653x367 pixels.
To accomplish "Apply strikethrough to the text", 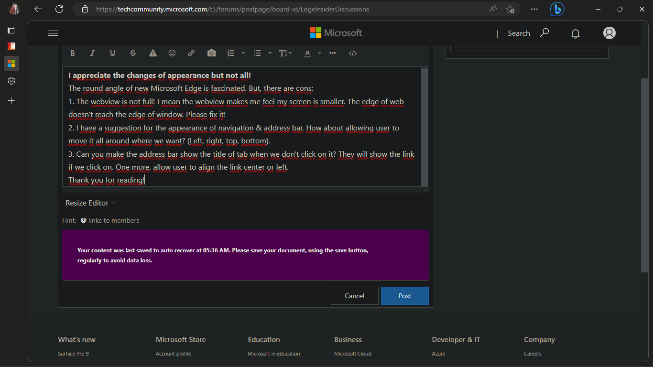I will [x=133, y=53].
